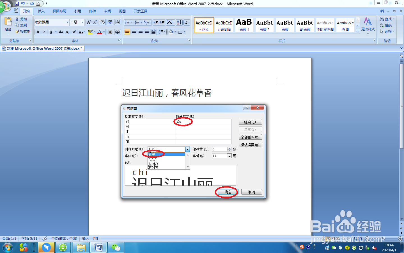This screenshot has height=253, width=404.
Task: Click the Undo icon in quick access toolbar
Action: click(x=23, y=4)
